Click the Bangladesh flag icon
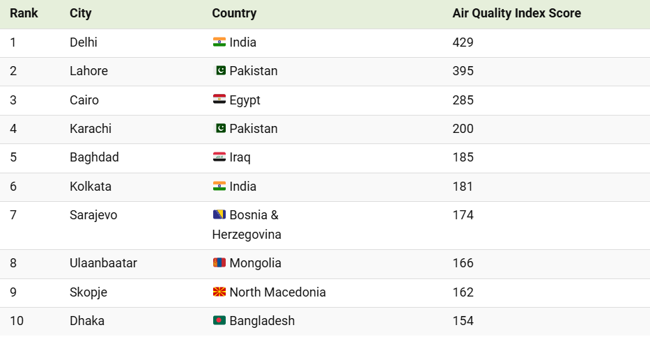Viewport: 650px width, 339px height. click(x=219, y=320)
